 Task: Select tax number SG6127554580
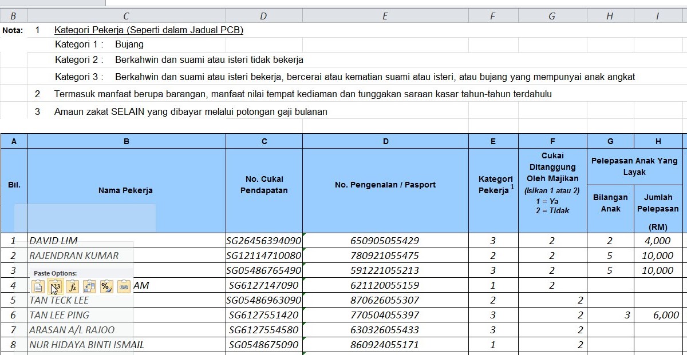(x=264, y=330)
